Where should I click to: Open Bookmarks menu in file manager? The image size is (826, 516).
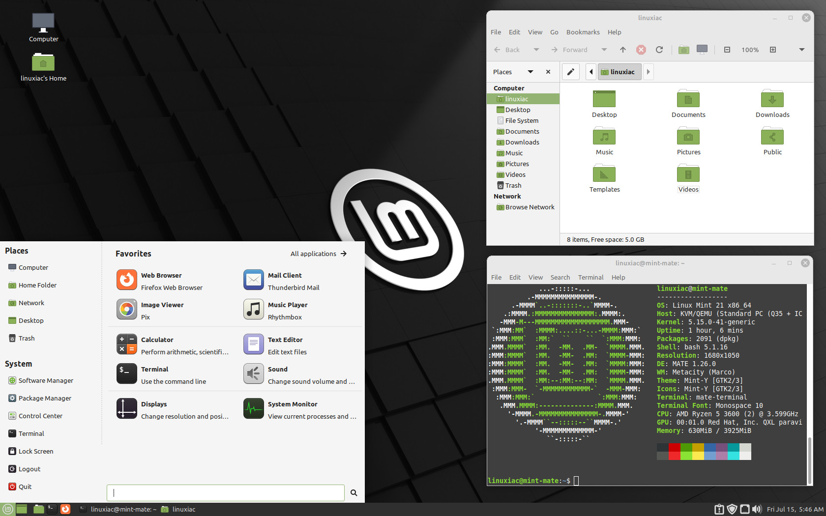pyautogui.click(x=583, y=32)
